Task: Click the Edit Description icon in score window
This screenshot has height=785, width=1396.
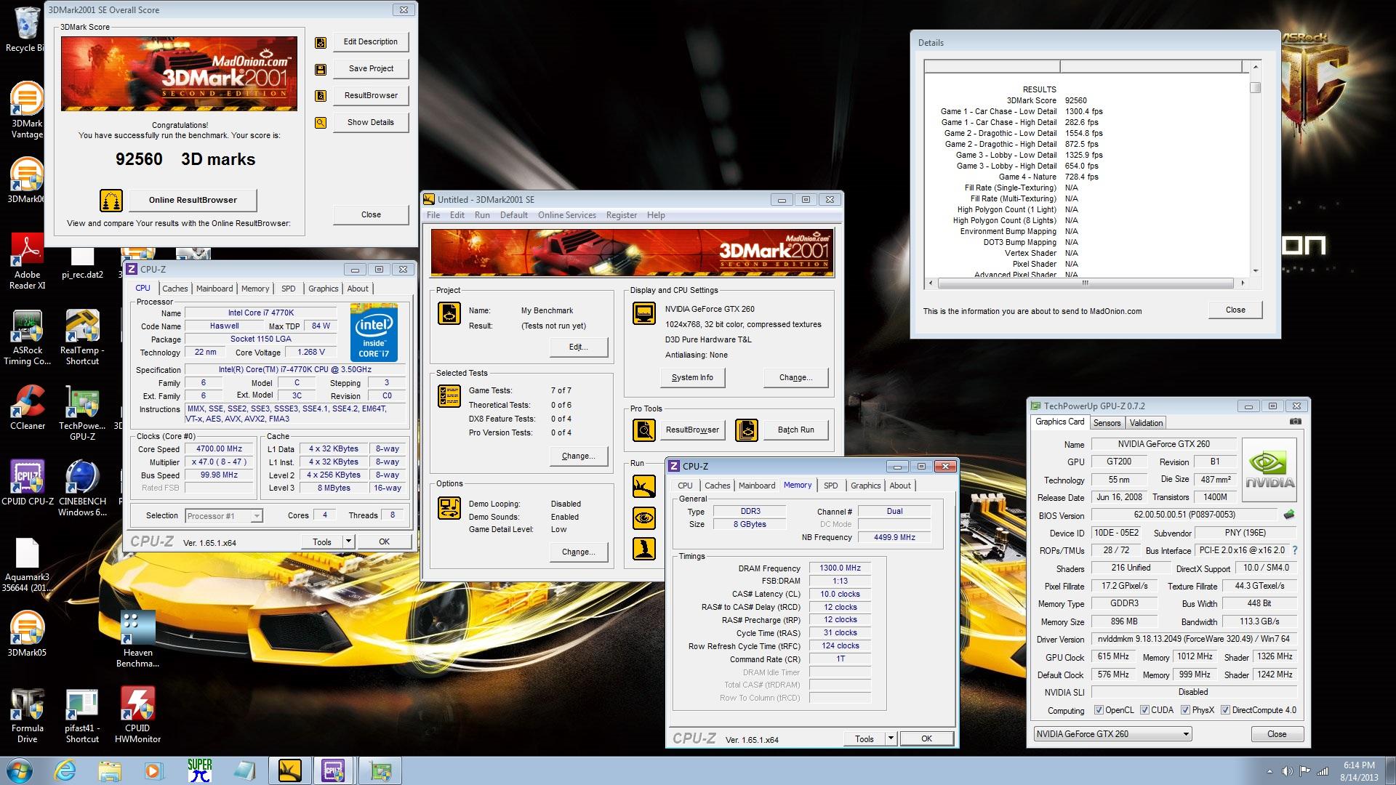Action: pos(321,42)
